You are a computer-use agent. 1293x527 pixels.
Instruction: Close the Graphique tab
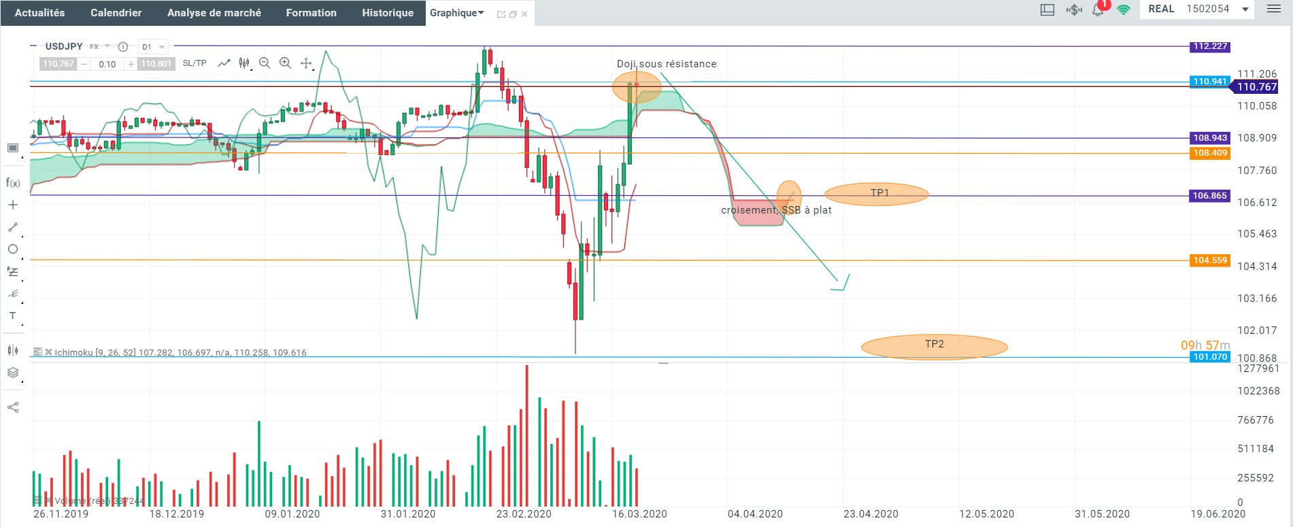point(524,14)
